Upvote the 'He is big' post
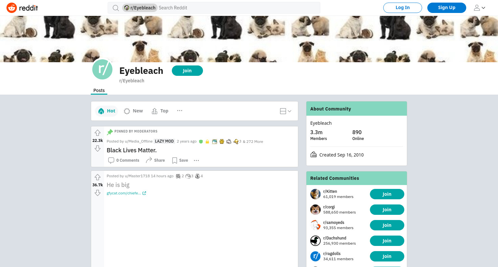The image size is (498, 267). [x=98, y=177]
